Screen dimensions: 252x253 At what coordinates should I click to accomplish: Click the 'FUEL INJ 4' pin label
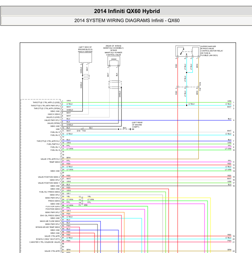[x=55, y=150]
